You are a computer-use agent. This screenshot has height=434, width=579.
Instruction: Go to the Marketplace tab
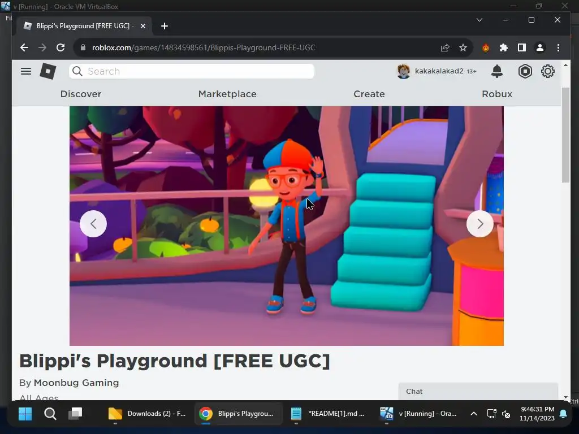coord(227,94)
